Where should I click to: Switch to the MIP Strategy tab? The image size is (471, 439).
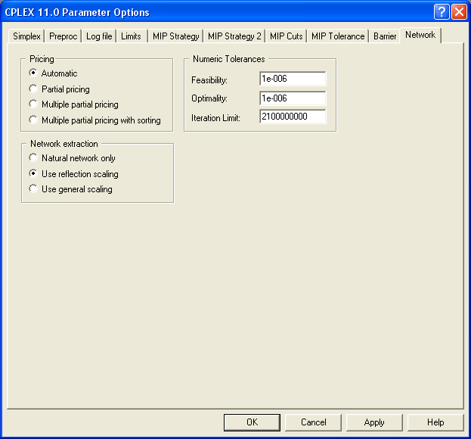[175, 36]
